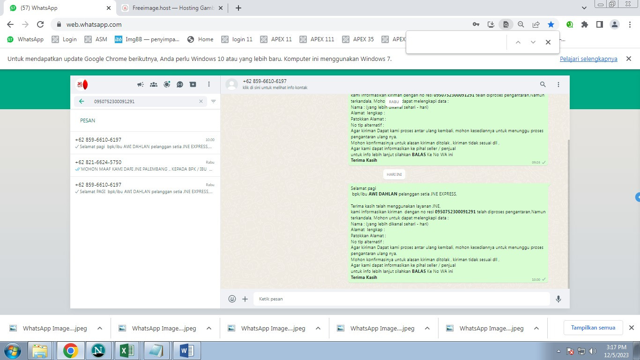Click the megaphone advertise icon in WhatsApp
The width and height of the screenshot is (640, 360).
pyautogui.click(x=141, y=84)
